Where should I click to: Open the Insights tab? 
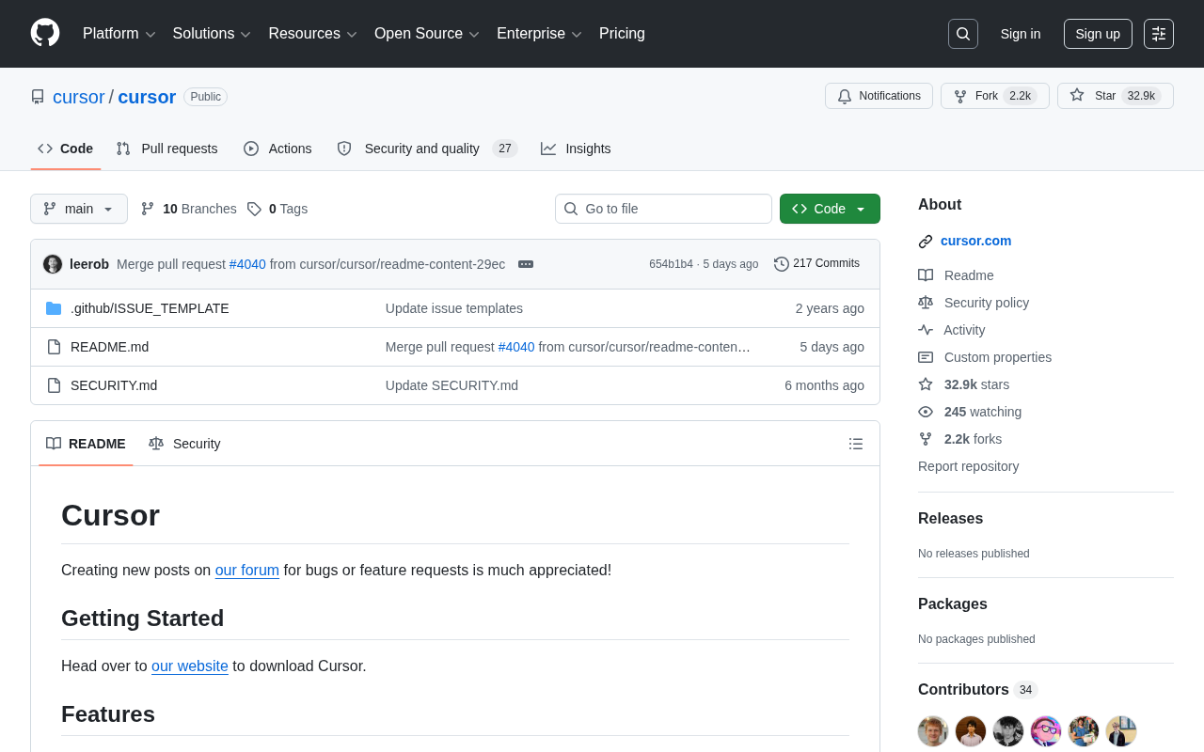pos(576,149)
